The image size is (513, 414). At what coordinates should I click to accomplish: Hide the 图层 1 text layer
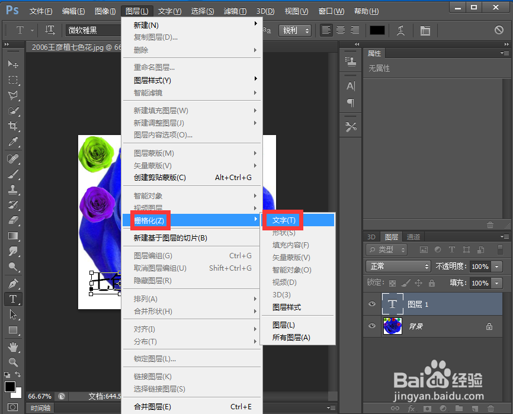point(372,304)
